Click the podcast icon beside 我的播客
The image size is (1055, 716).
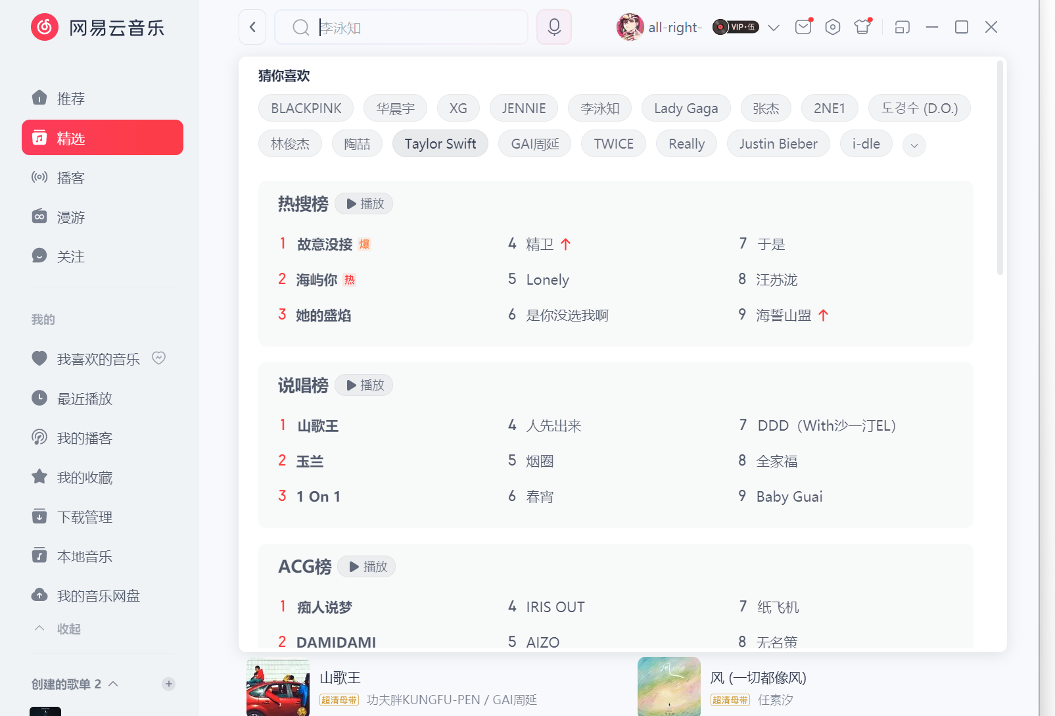[39, 437]
